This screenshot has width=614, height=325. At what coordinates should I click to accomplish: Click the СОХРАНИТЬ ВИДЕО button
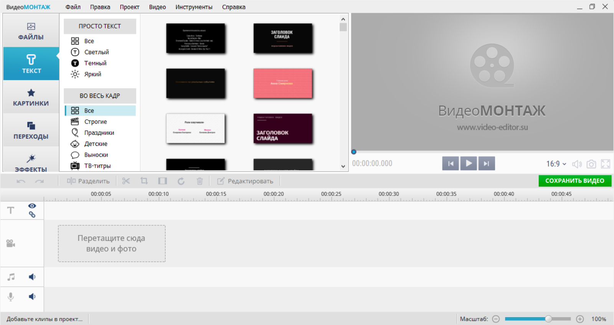click(574, 181)
